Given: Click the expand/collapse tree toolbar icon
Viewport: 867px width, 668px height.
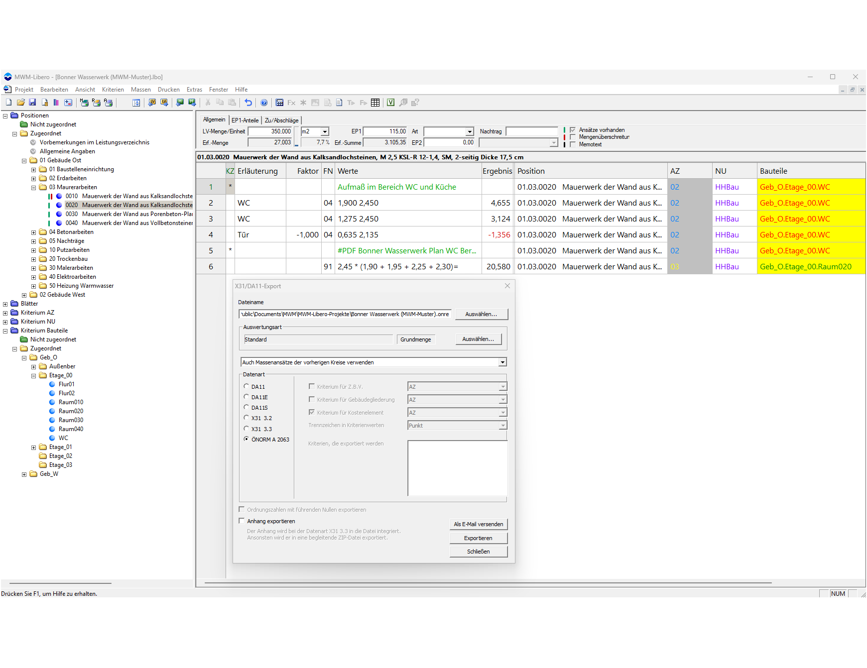Looking at the screenshot, I should click(136, 103).
